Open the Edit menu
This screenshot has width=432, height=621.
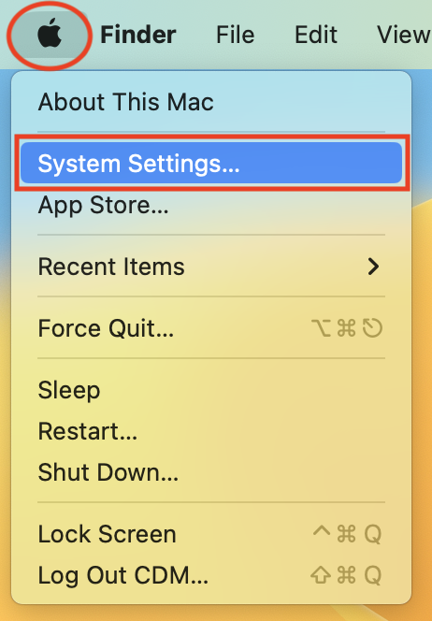[x=316, y=35]
